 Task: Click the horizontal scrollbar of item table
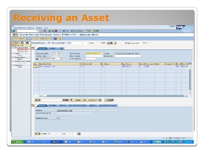coord(114,96)
